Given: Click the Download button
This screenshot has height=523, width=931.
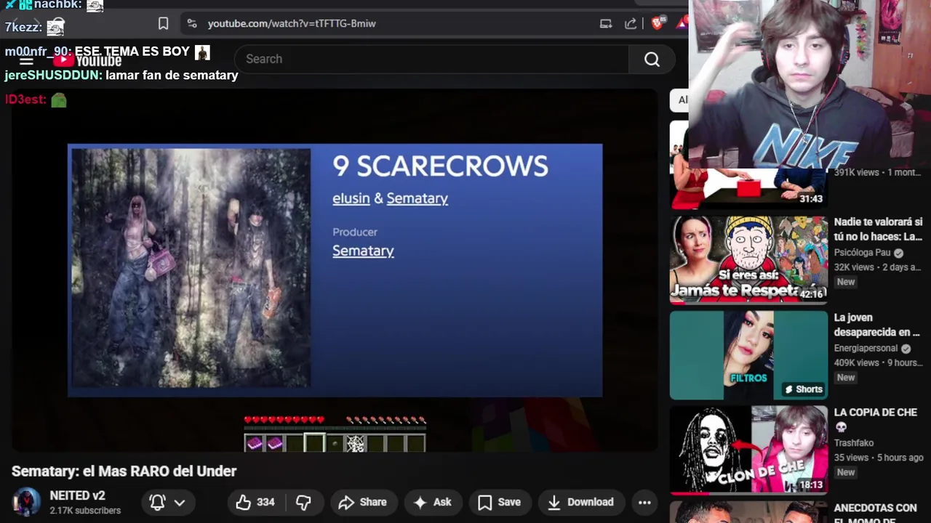Looking at the screenshot, I should (580, 502).
